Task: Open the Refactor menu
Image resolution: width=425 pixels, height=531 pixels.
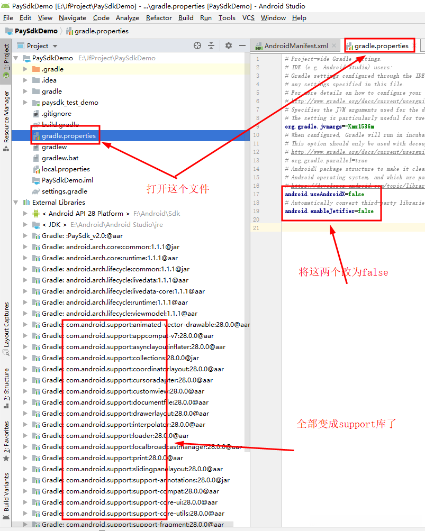Action: coord(159,17)
